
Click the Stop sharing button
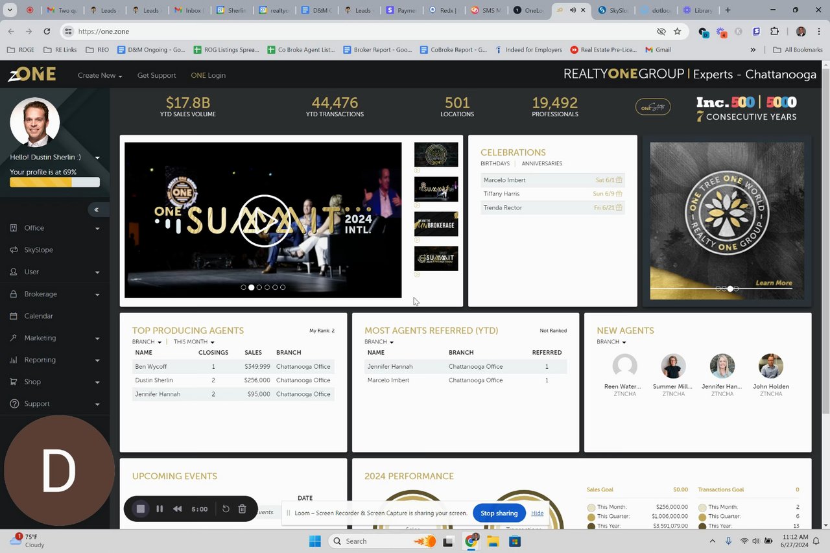point(499,513)
